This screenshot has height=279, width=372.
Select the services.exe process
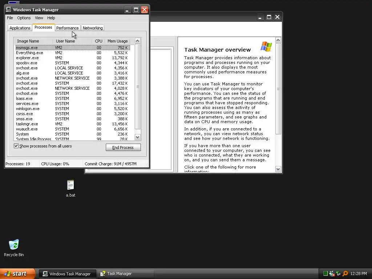[x=73, y=104]
